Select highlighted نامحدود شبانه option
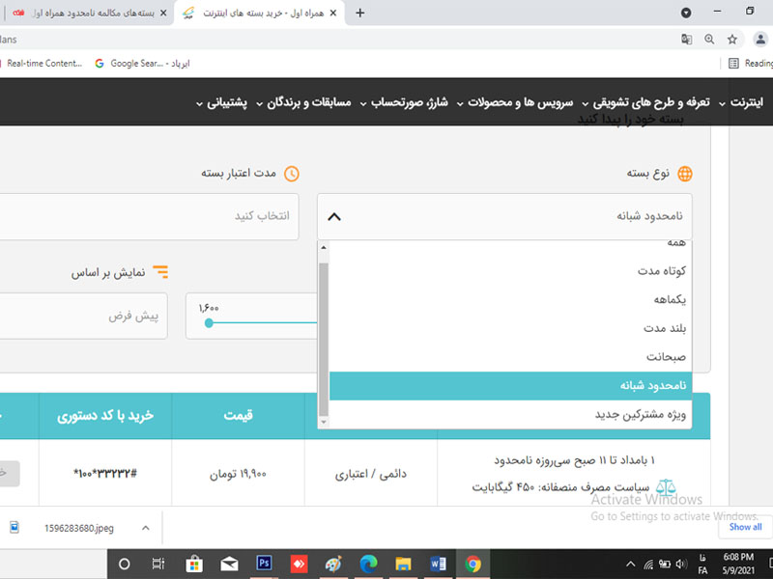This screenshot has height=579, width=773. pos(510,385)
